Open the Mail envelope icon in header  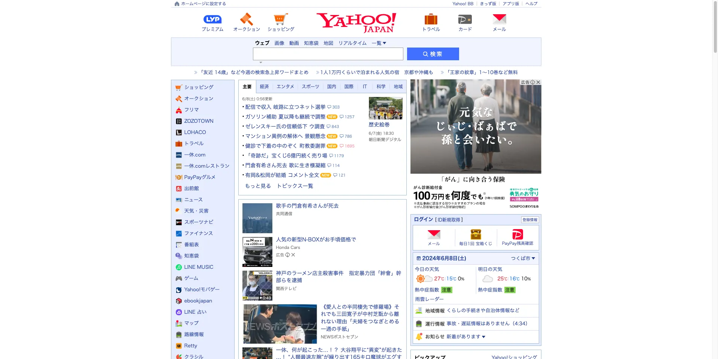point(499,19)
